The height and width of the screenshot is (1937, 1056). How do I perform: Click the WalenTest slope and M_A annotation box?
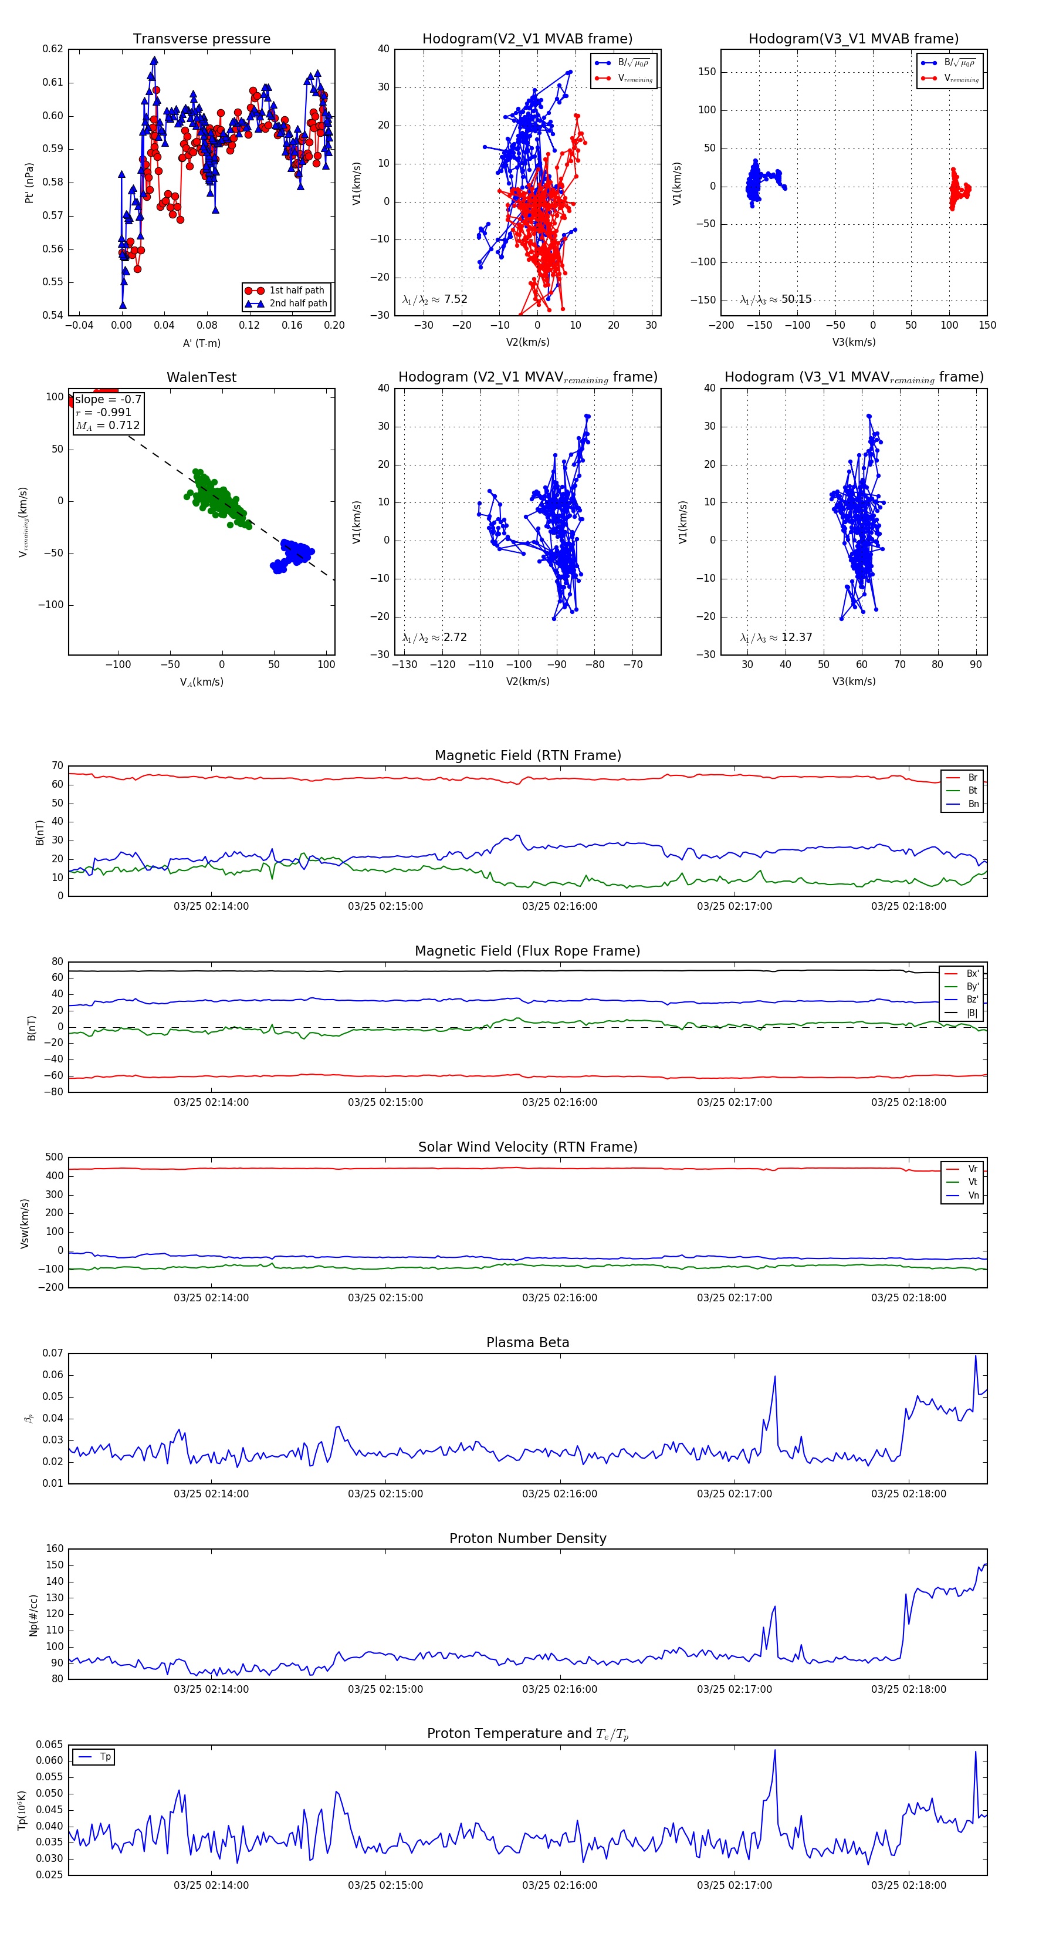pos(107,413)
